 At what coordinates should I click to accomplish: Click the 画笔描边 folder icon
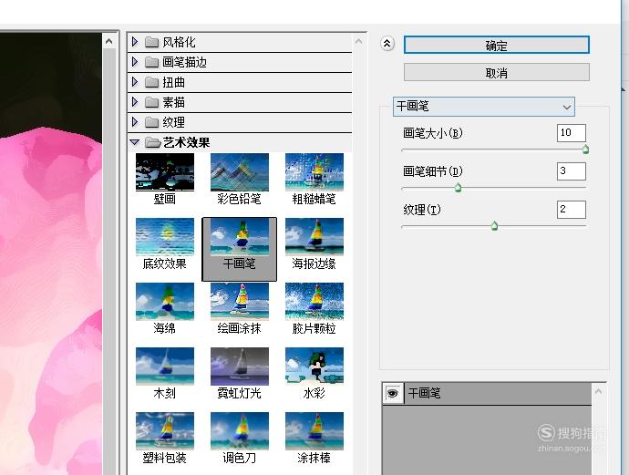[151, 62]
